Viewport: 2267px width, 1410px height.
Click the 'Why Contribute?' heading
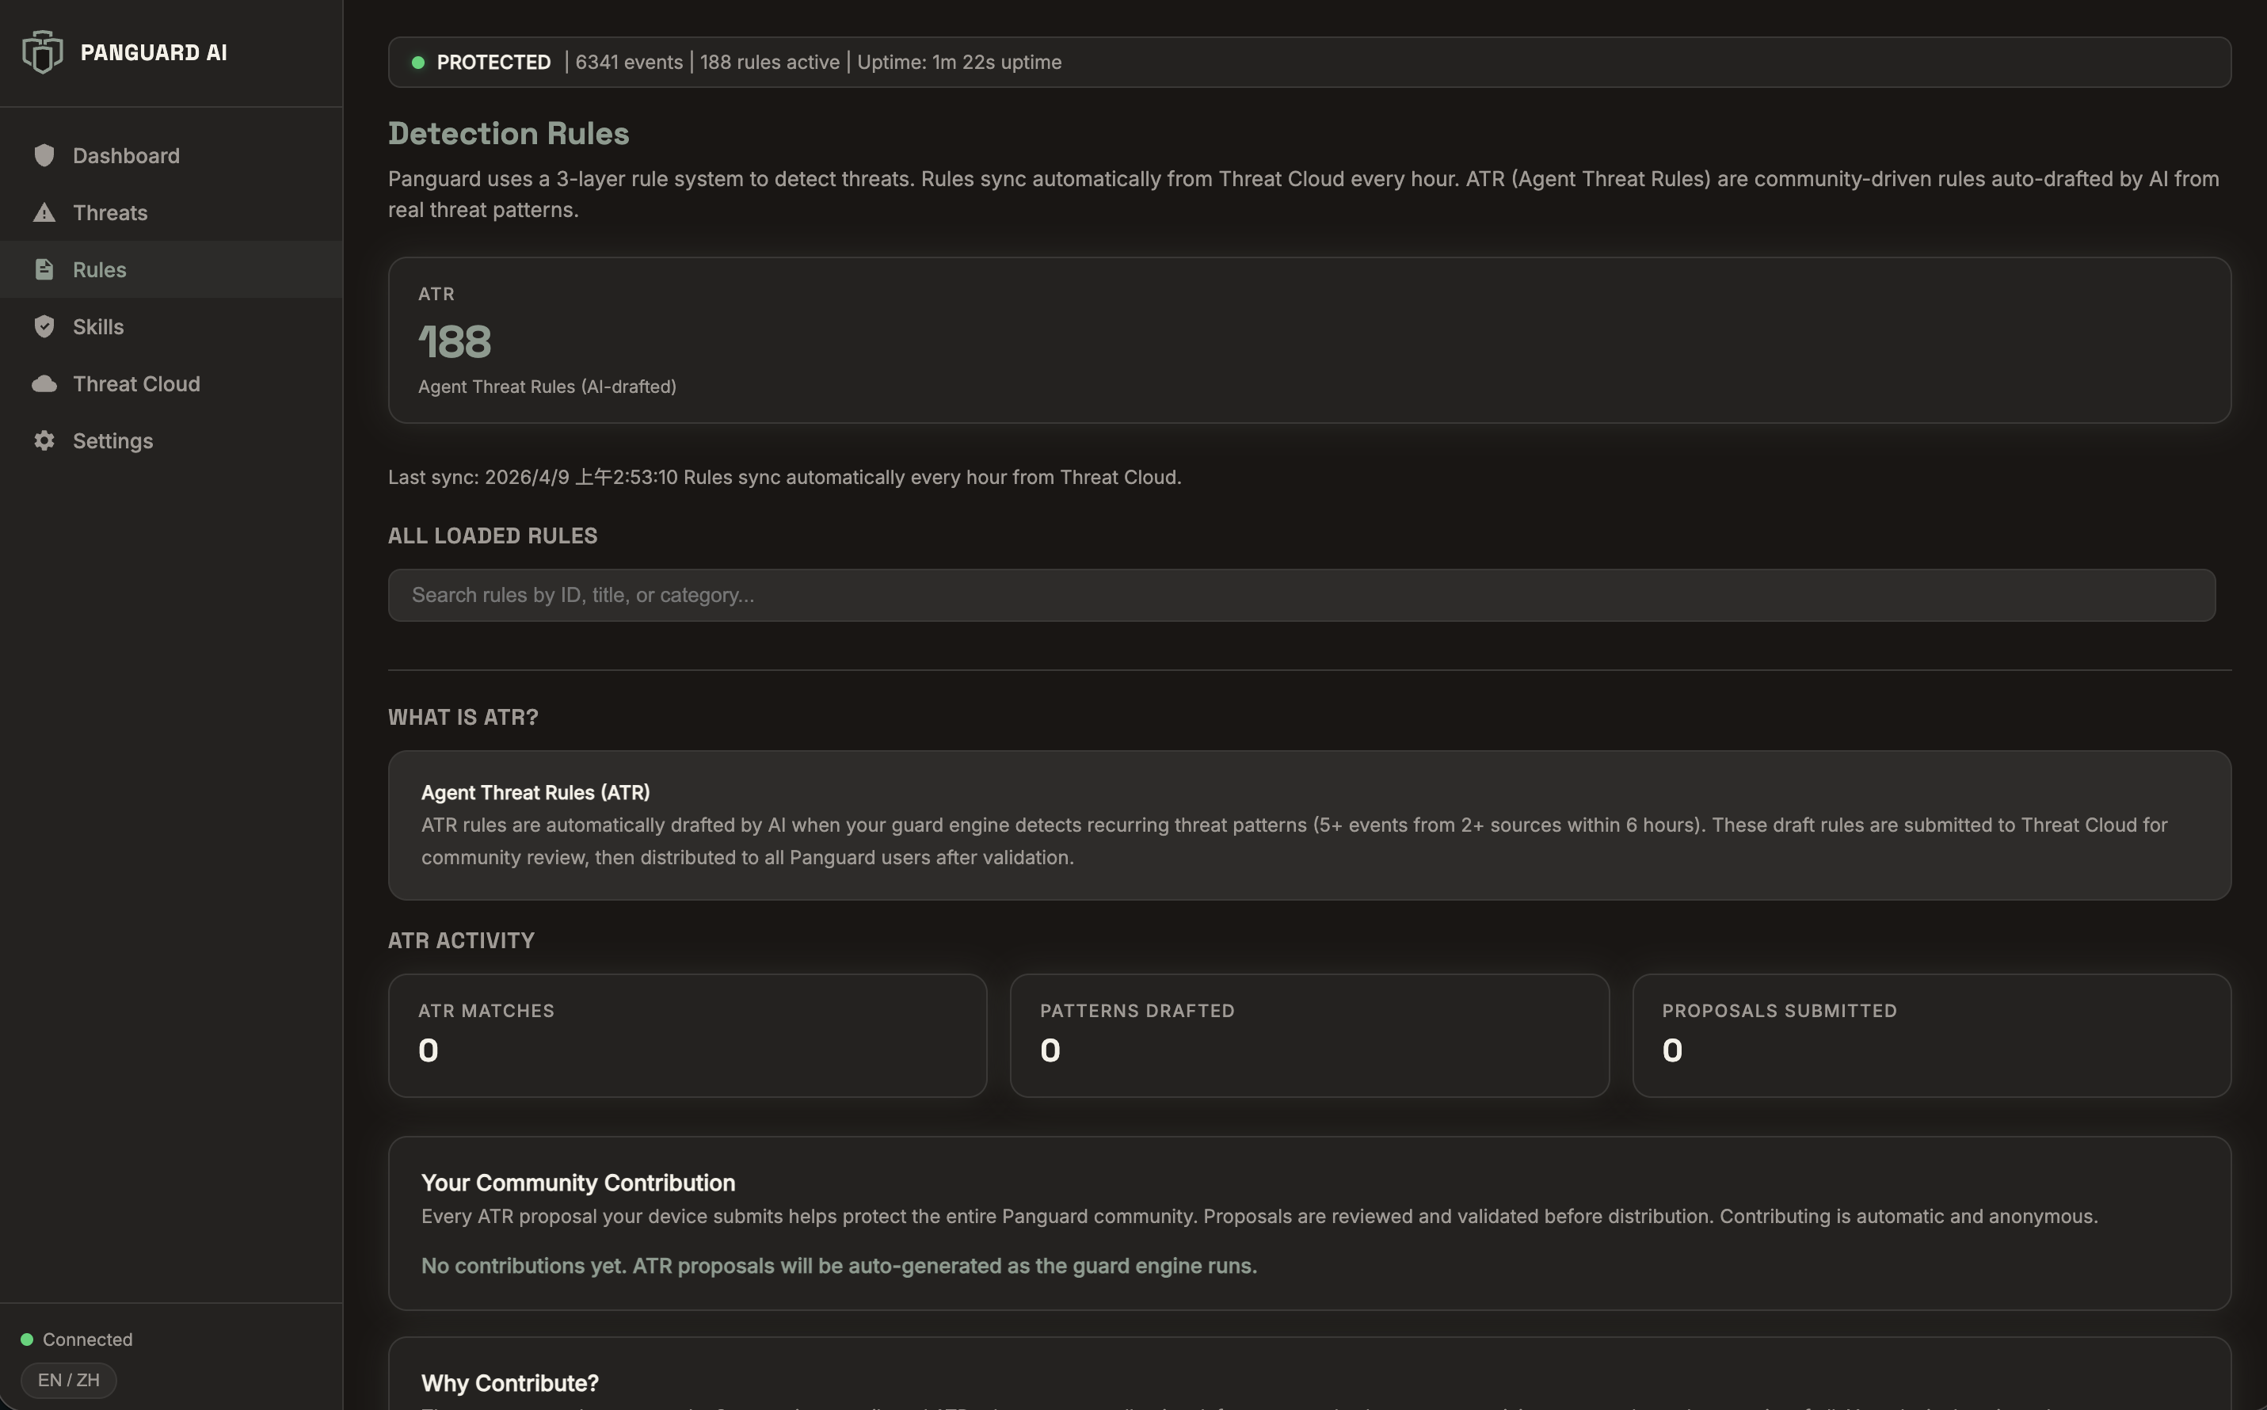coord(510,1384)
